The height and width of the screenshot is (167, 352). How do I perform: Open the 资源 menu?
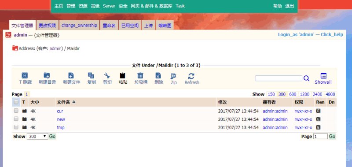pyautogui.click(x=83, y=6)
